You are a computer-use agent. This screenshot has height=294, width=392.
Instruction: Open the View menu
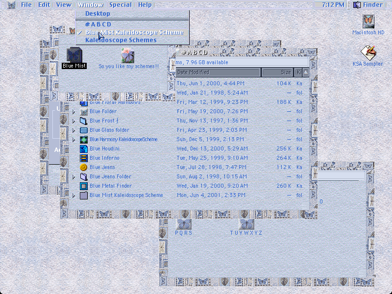coord(64,5)
